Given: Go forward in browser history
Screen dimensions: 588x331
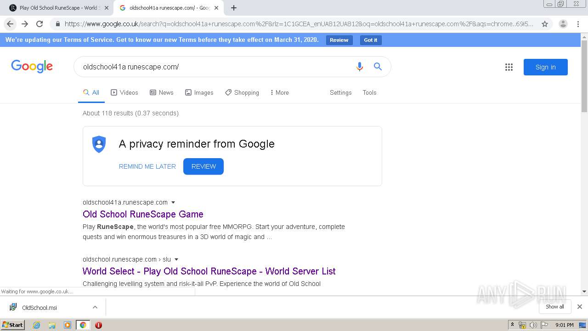Looking at the screenshot, I should [x=25, y=24].
